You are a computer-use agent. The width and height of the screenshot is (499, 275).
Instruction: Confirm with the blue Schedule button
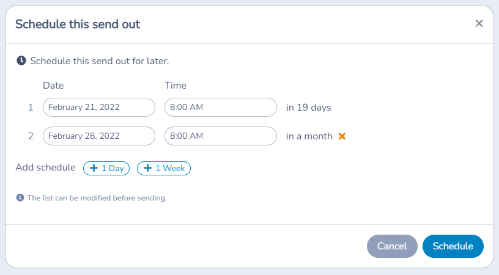tap(453, 246)
